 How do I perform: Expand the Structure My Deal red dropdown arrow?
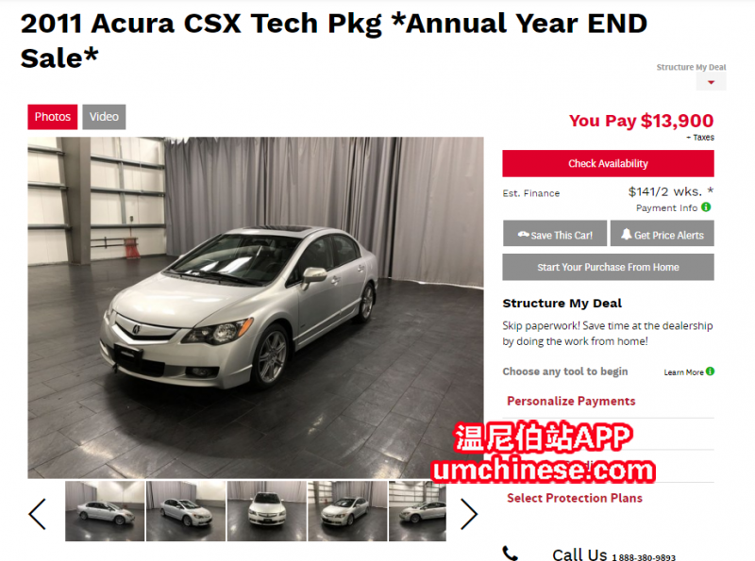pos(711,82)
